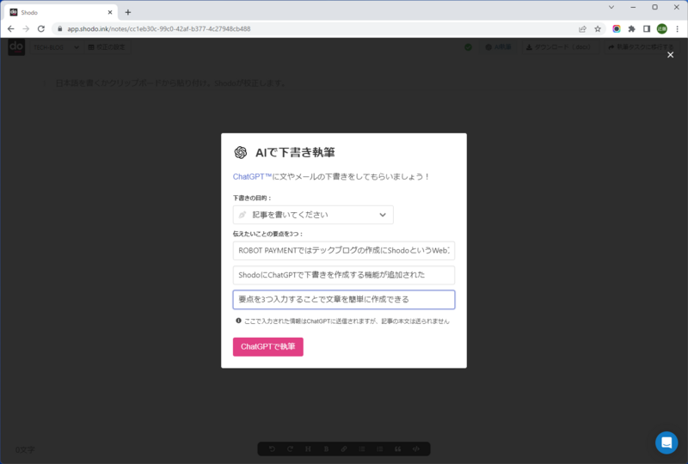The width and height of the screenshot is (688, 464).
Task: Bookmark this page with the star icon
Action: tap(598, 29)
